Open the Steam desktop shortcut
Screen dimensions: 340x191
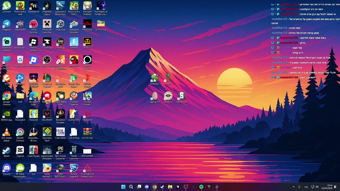7,152
